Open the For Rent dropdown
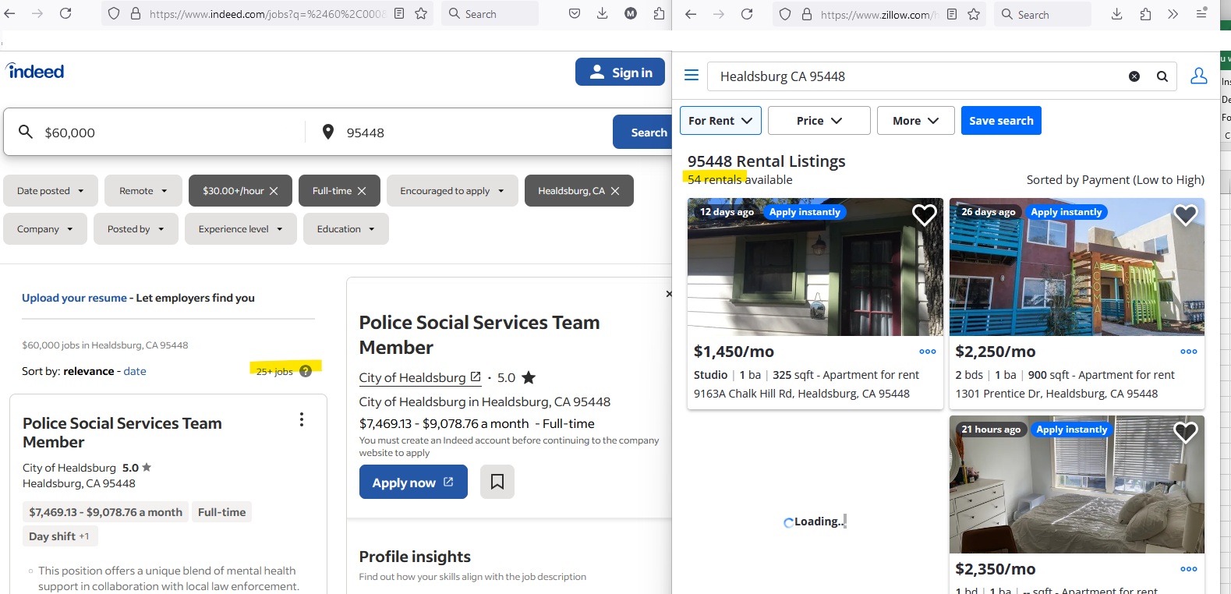This screenshot has width=1231, height=594. tap(720, 121)
